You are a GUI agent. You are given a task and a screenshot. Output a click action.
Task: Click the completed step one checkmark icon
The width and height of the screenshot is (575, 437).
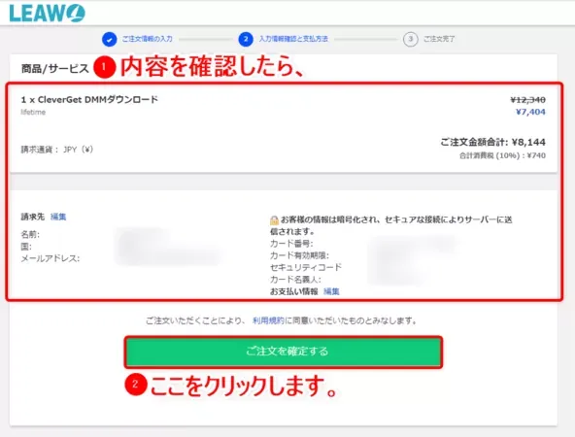pos(110,39)
